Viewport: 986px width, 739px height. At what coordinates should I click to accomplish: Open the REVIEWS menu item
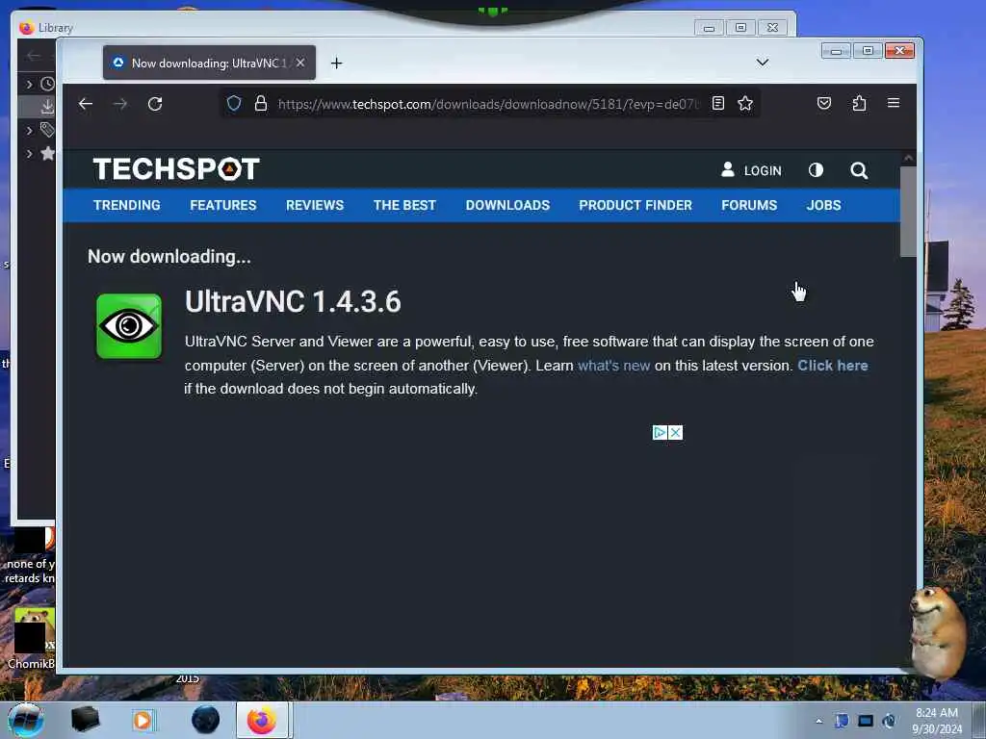click(x=315, y=206)
